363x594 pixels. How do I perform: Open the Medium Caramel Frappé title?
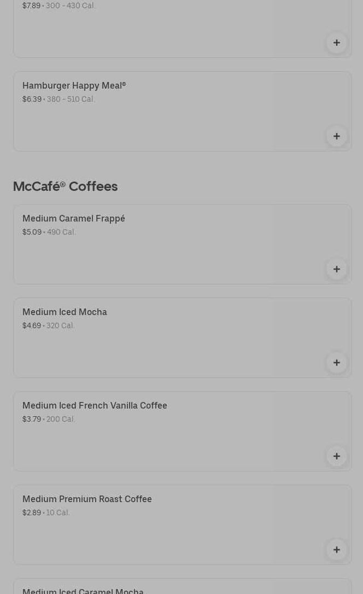pos(73,219)
